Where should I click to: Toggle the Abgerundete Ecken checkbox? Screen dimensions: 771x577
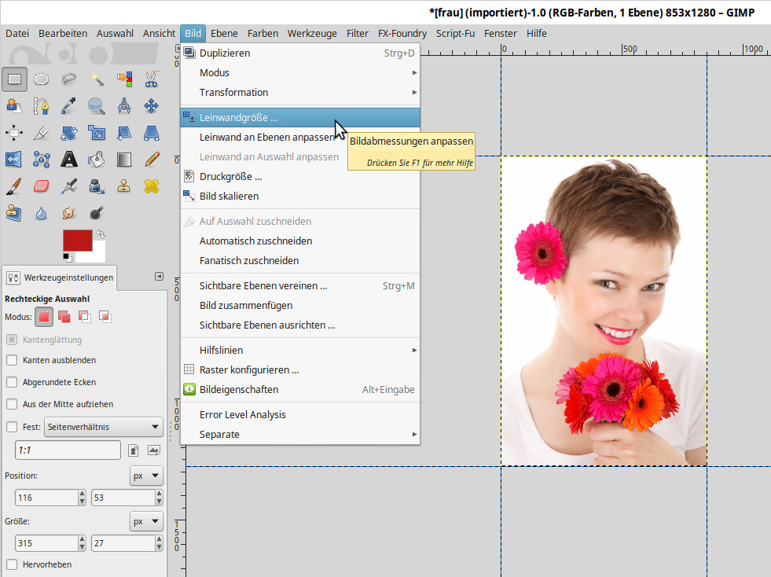click(12, 382)
